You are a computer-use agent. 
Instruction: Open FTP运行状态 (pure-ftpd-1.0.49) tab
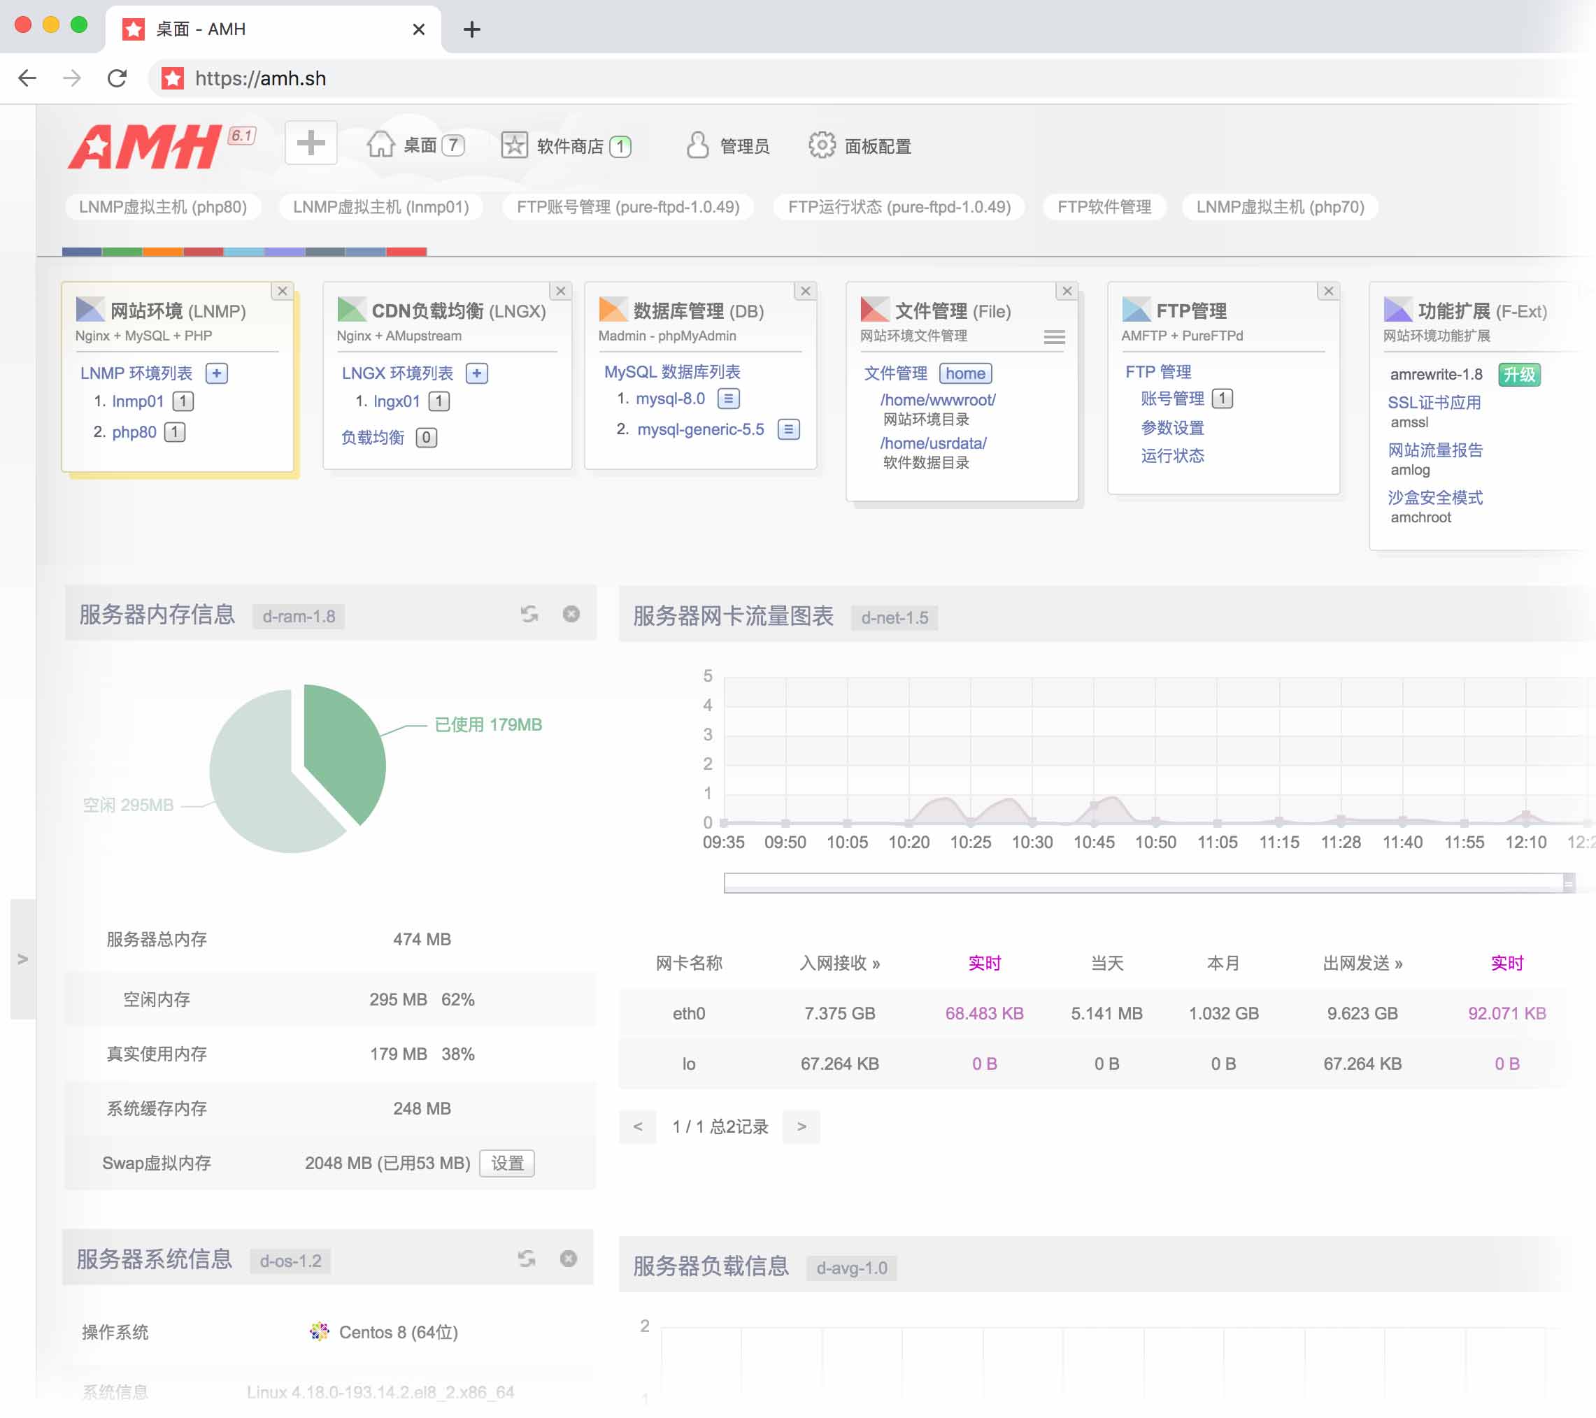click(899, 207)
